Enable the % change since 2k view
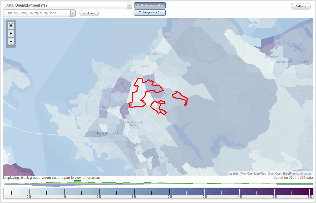 point(150,12)
